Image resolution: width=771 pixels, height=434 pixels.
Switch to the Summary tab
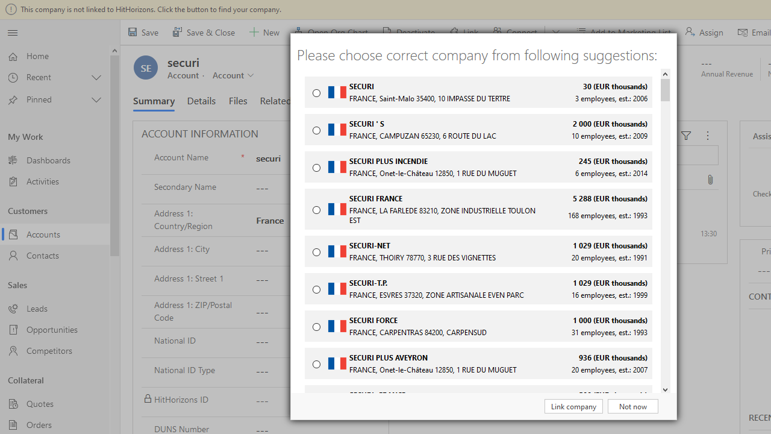154,101
